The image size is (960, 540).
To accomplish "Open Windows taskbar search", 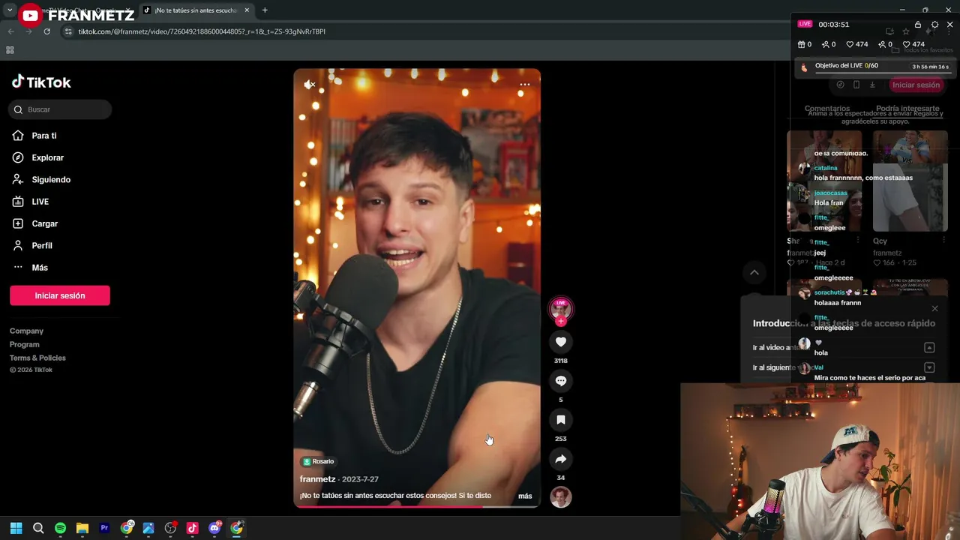I will point(38,528).
